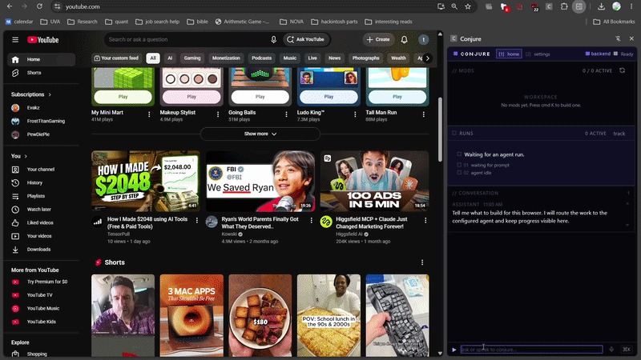641x360 pixels.
Task: Reload the page
Action: tap(39, 6)
